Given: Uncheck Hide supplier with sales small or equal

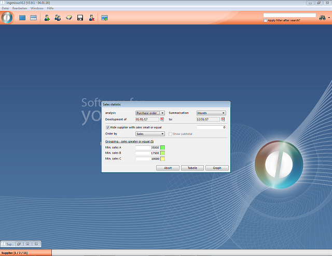Looking at the screenshot, I should pyautogui.click(x=107, y=127).
